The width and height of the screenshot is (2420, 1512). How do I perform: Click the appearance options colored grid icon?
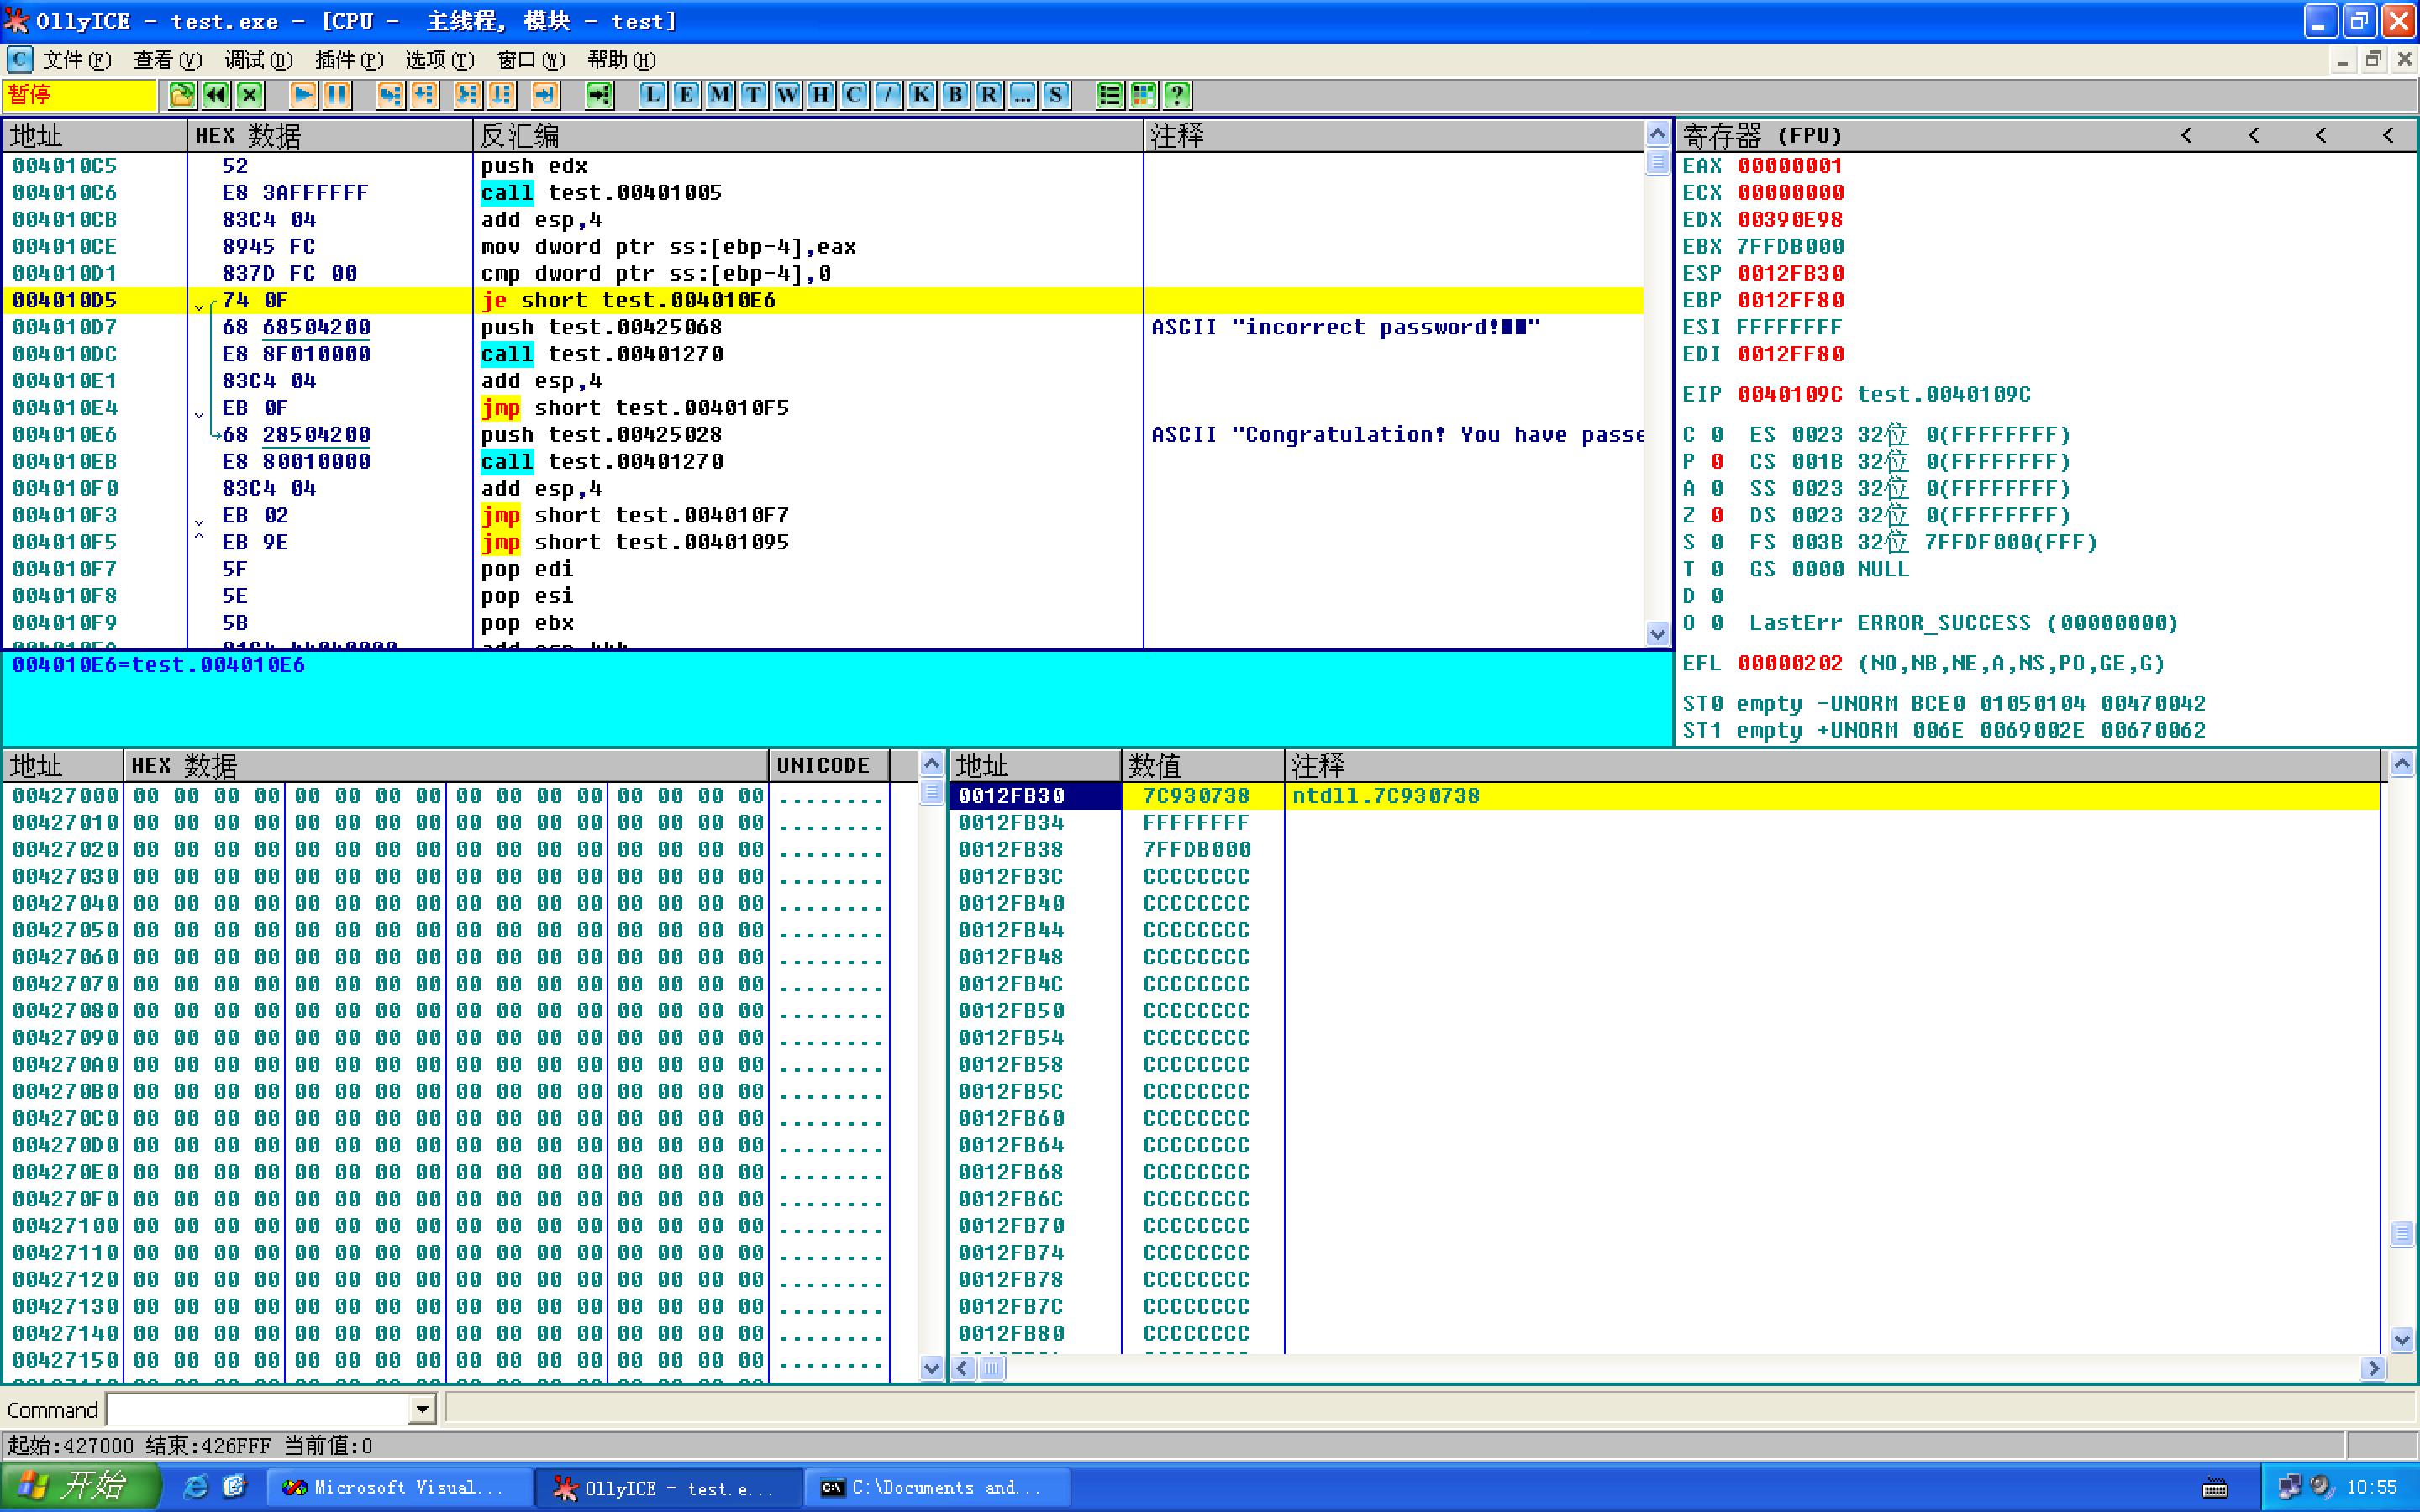point(1144,95)
